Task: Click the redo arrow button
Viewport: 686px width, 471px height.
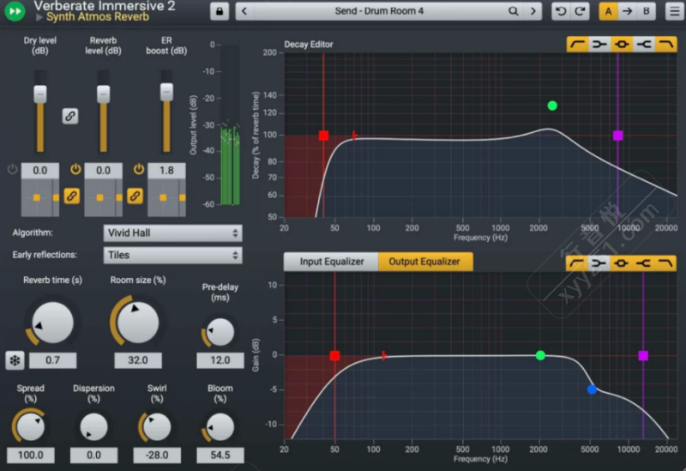Action: [581, 11]
